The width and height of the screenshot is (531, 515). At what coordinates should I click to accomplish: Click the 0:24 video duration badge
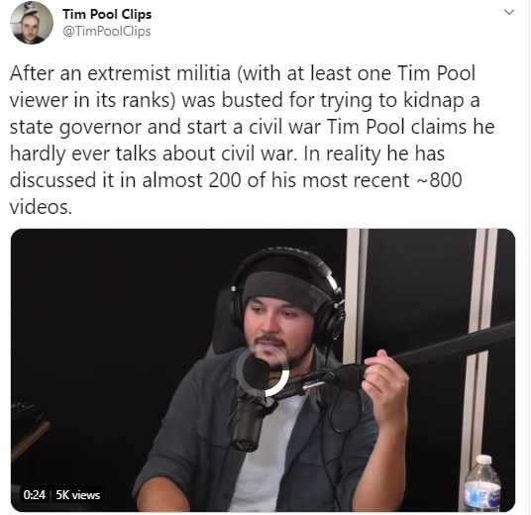point(35,494)
